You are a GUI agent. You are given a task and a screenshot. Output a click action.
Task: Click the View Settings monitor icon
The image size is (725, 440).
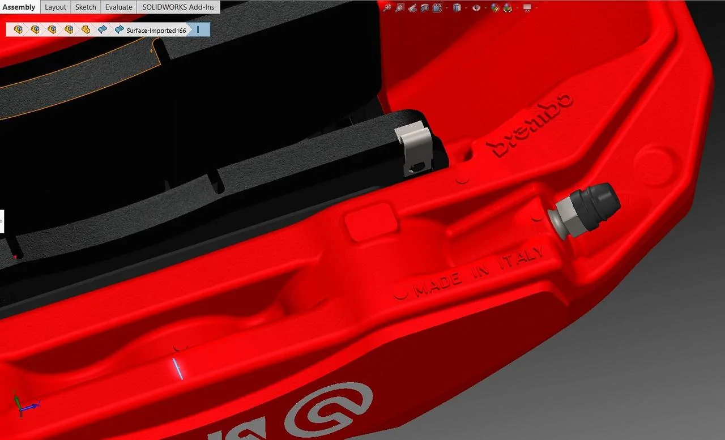(527, 8)
